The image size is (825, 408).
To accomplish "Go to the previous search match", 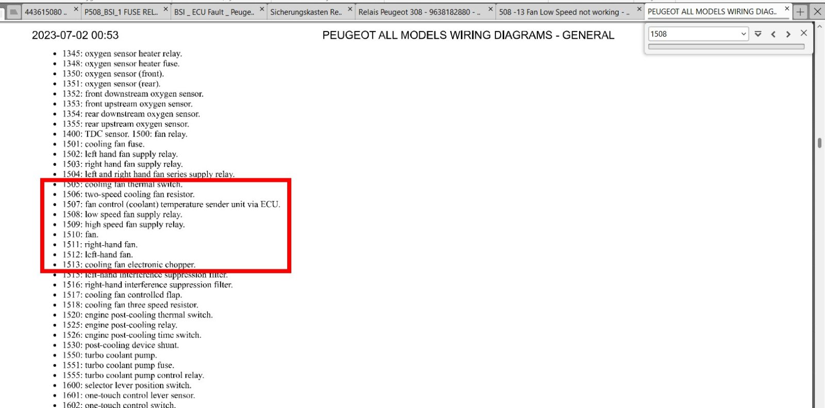I will pyautogui.click(x=773, y=34).
